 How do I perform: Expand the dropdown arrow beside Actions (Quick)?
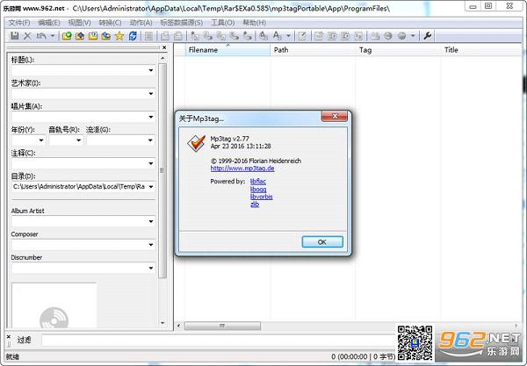click(288, 36)
